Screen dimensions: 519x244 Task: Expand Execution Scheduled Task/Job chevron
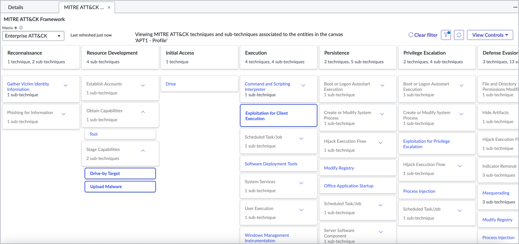click(x=301, y=138)
